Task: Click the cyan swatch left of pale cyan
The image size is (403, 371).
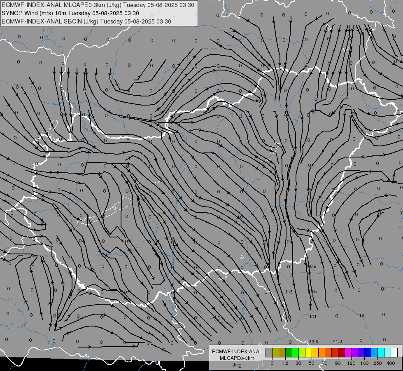Action: pos(381,352)
